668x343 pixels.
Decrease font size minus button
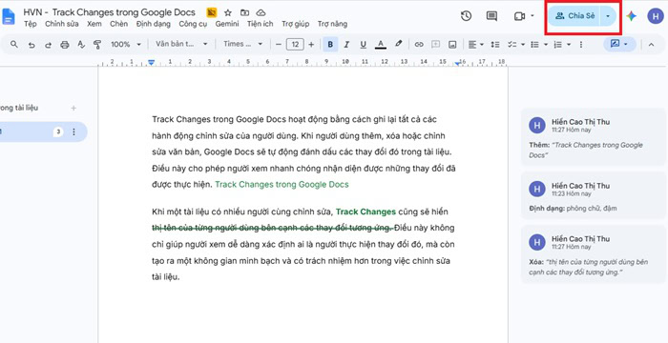tap(279, 44)
